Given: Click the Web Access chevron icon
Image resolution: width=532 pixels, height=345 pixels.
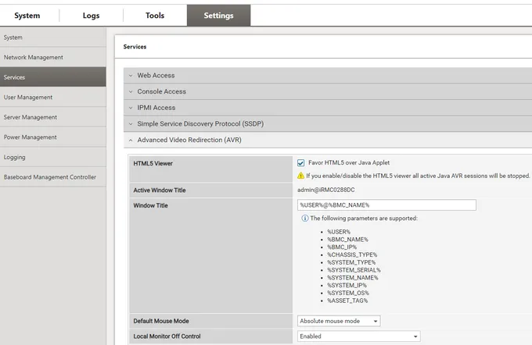Looking at the screenshot, I should pyautogui.click(x=131, y=76).
